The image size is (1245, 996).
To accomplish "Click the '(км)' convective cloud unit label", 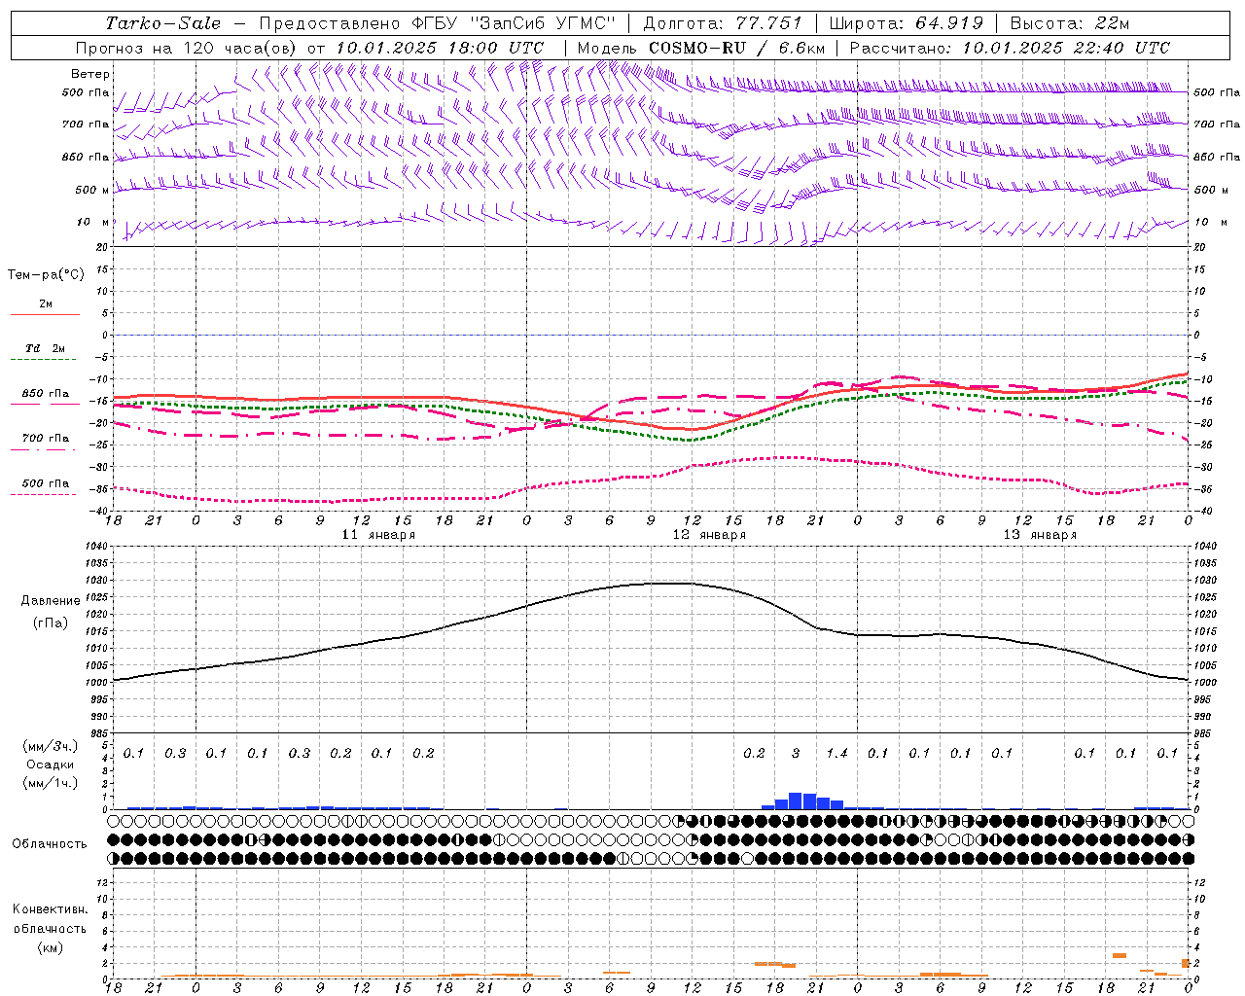I will point(50,947).
